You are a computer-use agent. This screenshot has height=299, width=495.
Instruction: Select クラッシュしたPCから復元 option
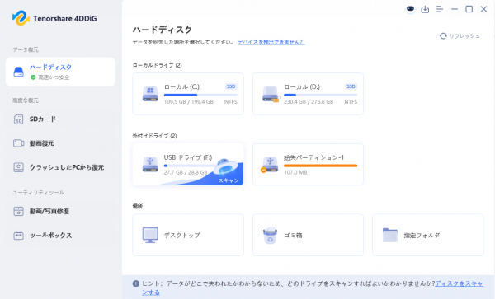point(60,167)
